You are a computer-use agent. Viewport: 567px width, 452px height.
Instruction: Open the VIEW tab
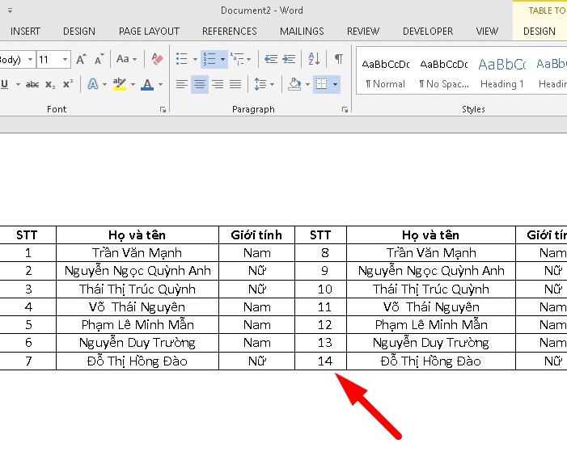point(487,32)
